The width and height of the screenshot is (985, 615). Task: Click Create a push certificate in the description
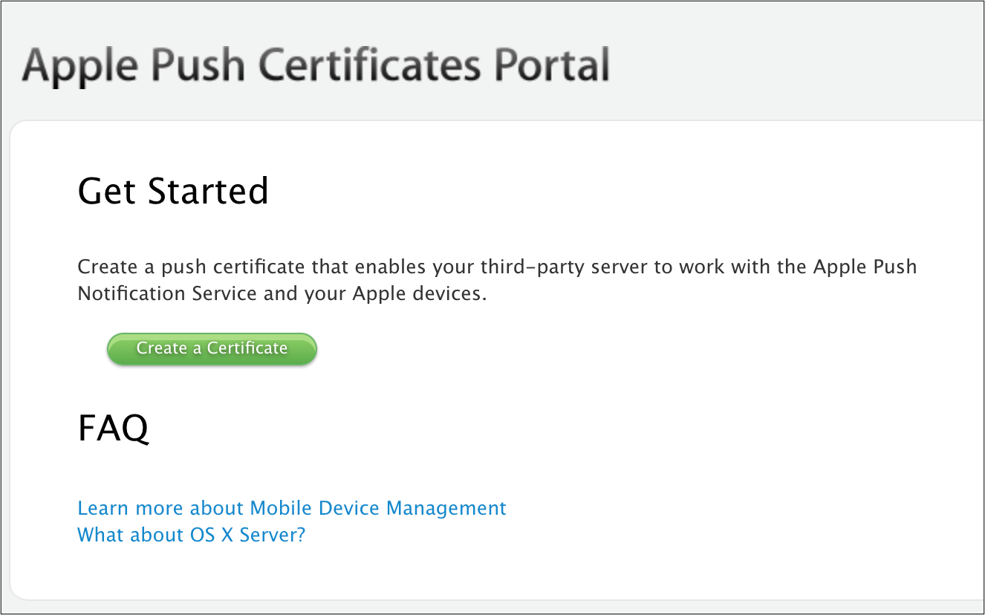[x=191, y=267]
